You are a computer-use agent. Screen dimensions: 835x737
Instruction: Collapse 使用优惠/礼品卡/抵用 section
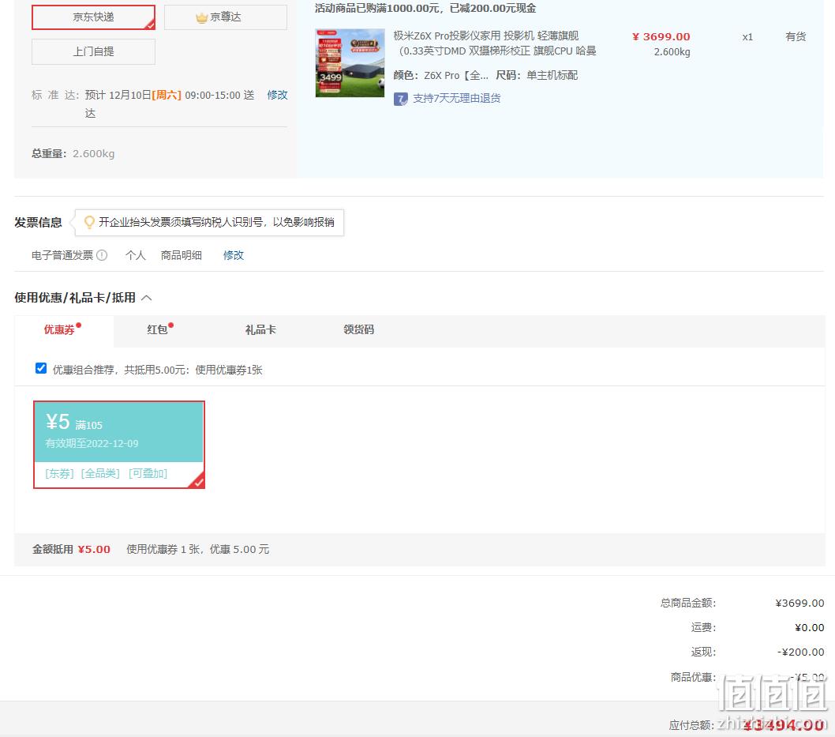point(147,298)
